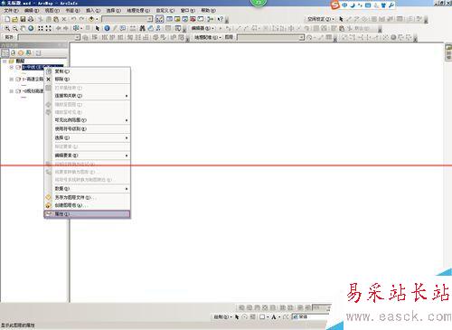Open the 视图 menu
Screen dimensions: 452x330
(x=52, y=10)
